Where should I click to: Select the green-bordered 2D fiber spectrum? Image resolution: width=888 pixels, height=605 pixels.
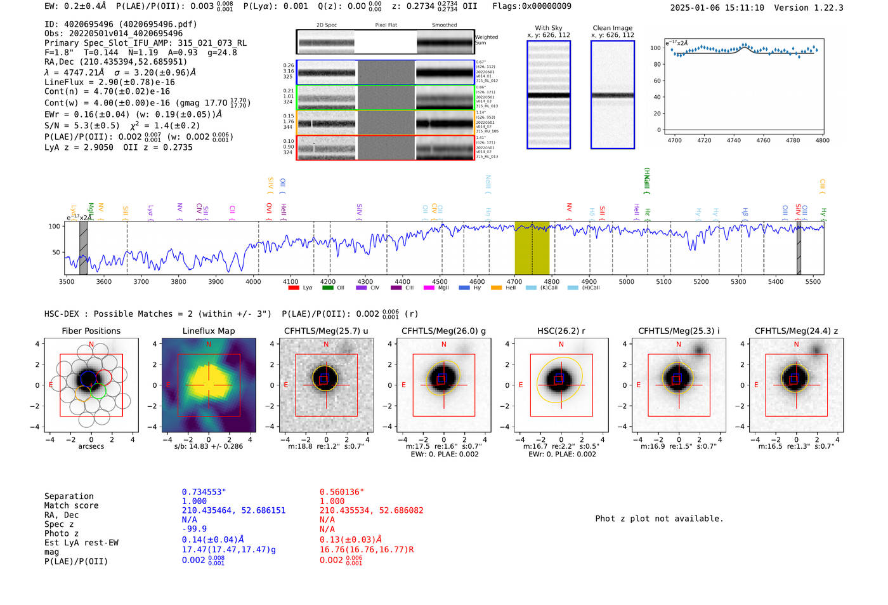coord(385,98)
